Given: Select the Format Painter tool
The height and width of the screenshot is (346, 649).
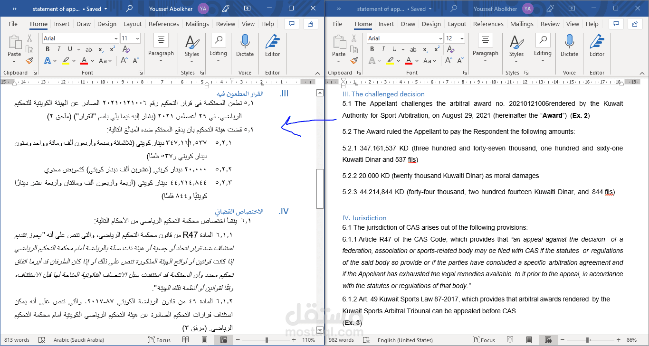Looking at the screenshot, I should tap(29, 60).
